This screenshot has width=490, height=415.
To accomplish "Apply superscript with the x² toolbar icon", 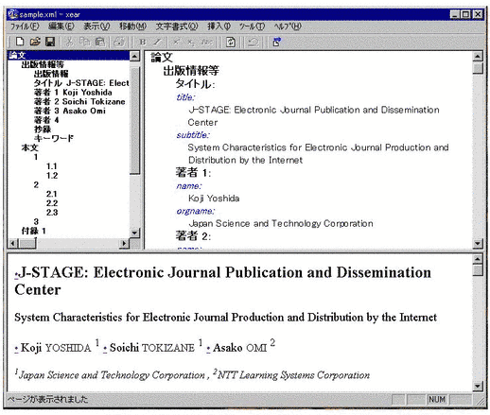I will click(x=177, y=42).
